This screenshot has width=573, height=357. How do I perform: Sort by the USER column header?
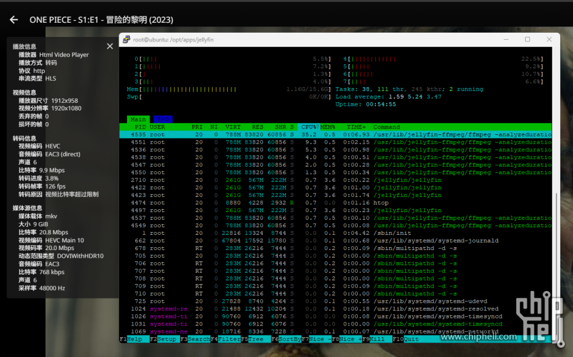tap(157, 127)
